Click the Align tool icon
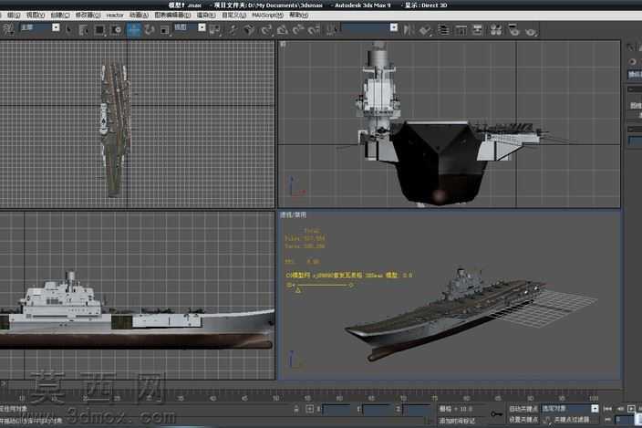The image size is (642, 428). point(426,30)
